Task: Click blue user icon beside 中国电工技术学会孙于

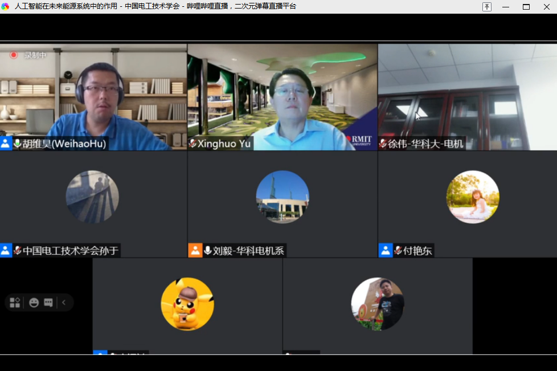Action: [6, 250]
